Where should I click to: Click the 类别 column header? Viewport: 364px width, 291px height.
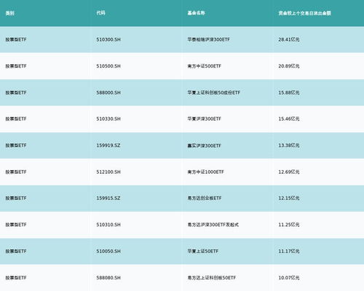coord(10,13)
